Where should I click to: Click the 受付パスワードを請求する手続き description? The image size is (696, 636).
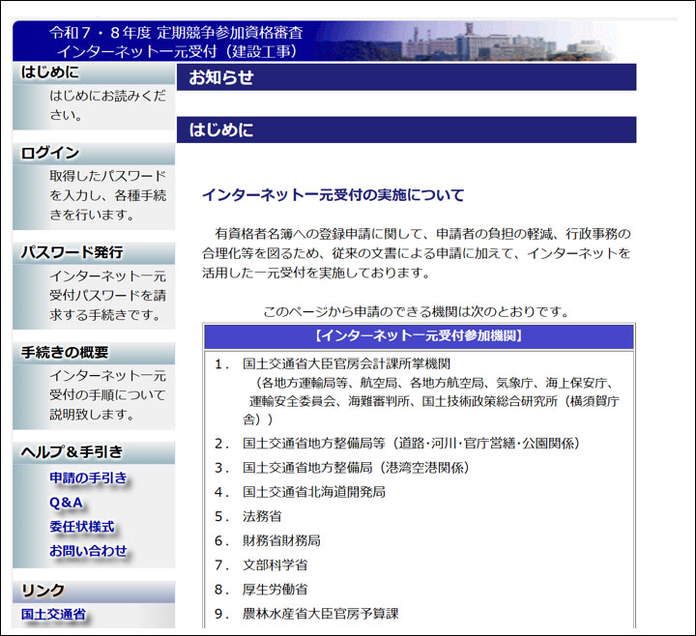coord(108,296)
